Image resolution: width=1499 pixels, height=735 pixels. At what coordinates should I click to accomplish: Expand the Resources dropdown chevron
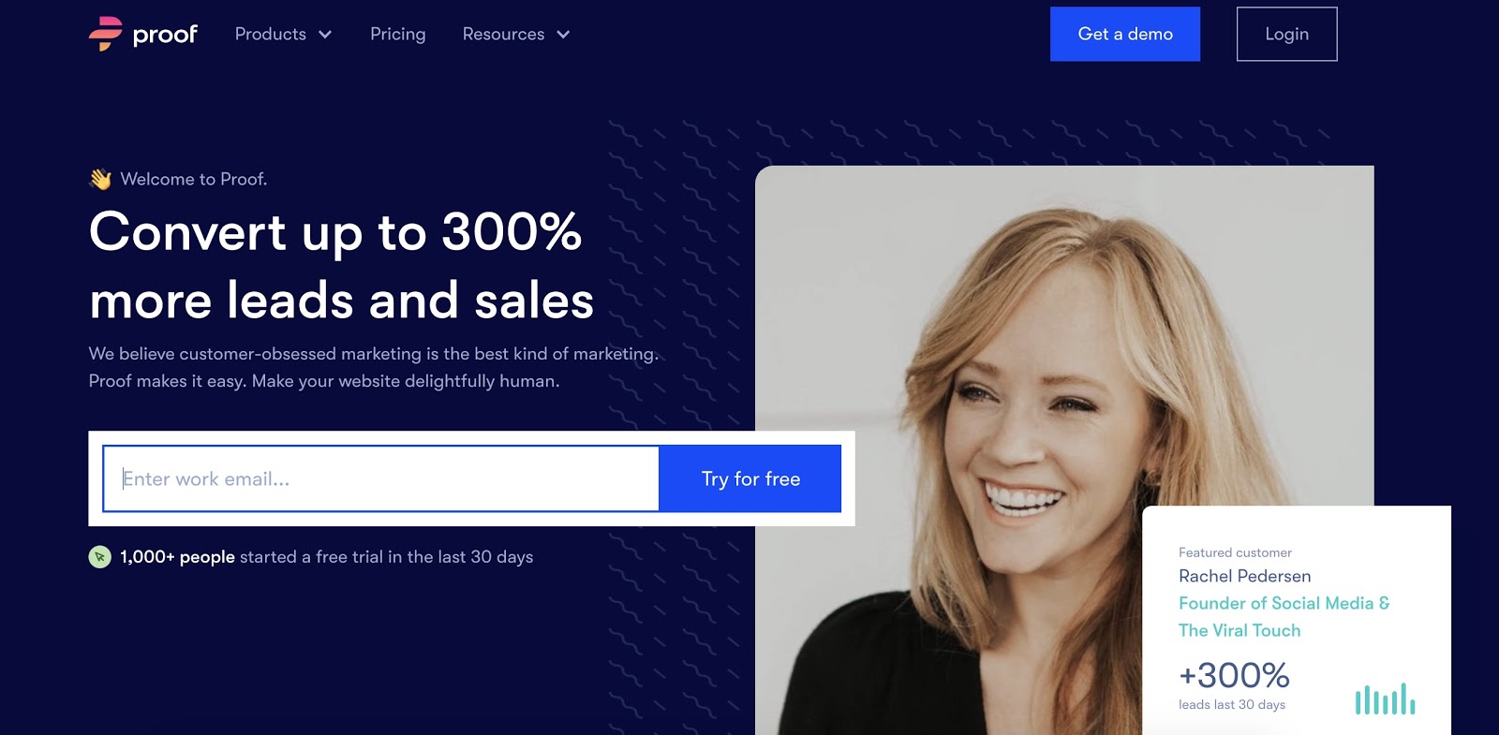pos(563,35)
